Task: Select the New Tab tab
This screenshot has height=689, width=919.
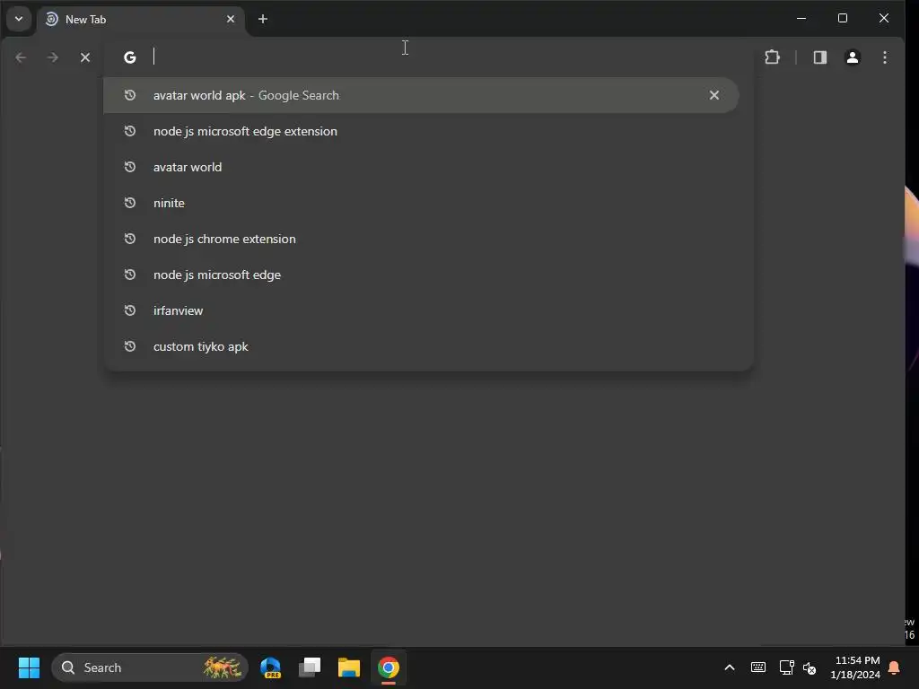Action: [141, 20]
